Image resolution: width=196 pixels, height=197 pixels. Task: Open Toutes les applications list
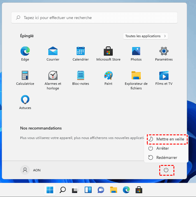point(145,36)
